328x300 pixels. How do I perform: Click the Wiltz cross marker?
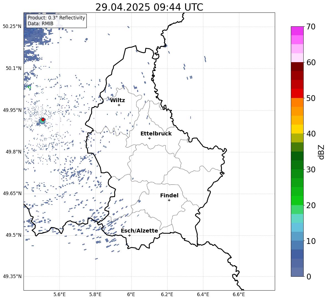point(119,105)
